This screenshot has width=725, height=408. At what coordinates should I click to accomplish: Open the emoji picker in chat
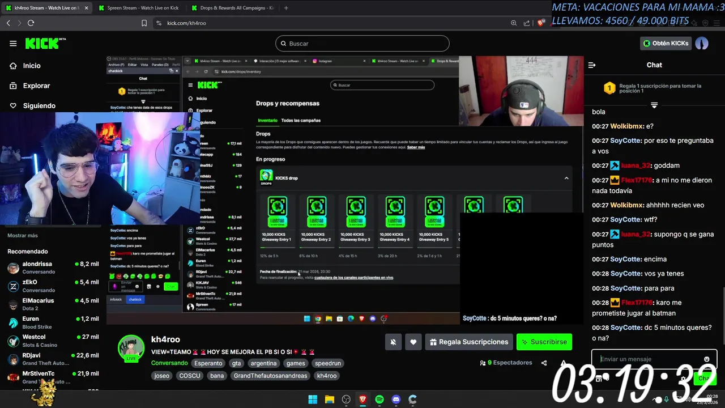pyautogui.click(x=706, y=359)
